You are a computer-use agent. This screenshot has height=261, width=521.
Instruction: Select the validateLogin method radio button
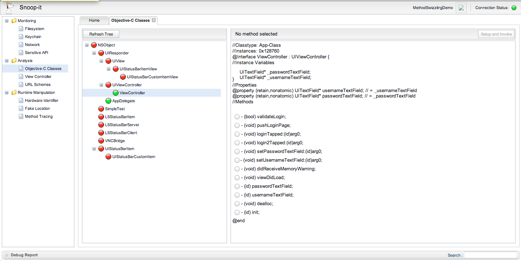(237, 117)
